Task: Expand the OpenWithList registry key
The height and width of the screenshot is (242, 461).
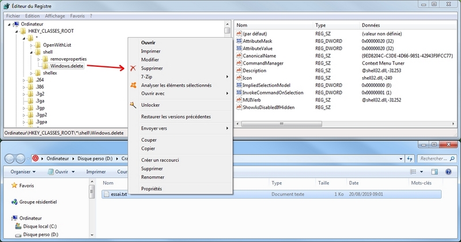Action: point(37,45)
